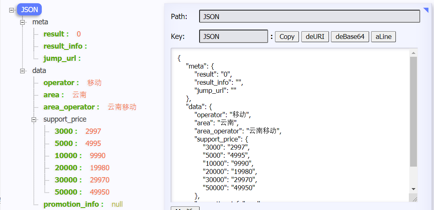Focus the Key input field
The image size is (434, 210).
(x=233, y=36)
